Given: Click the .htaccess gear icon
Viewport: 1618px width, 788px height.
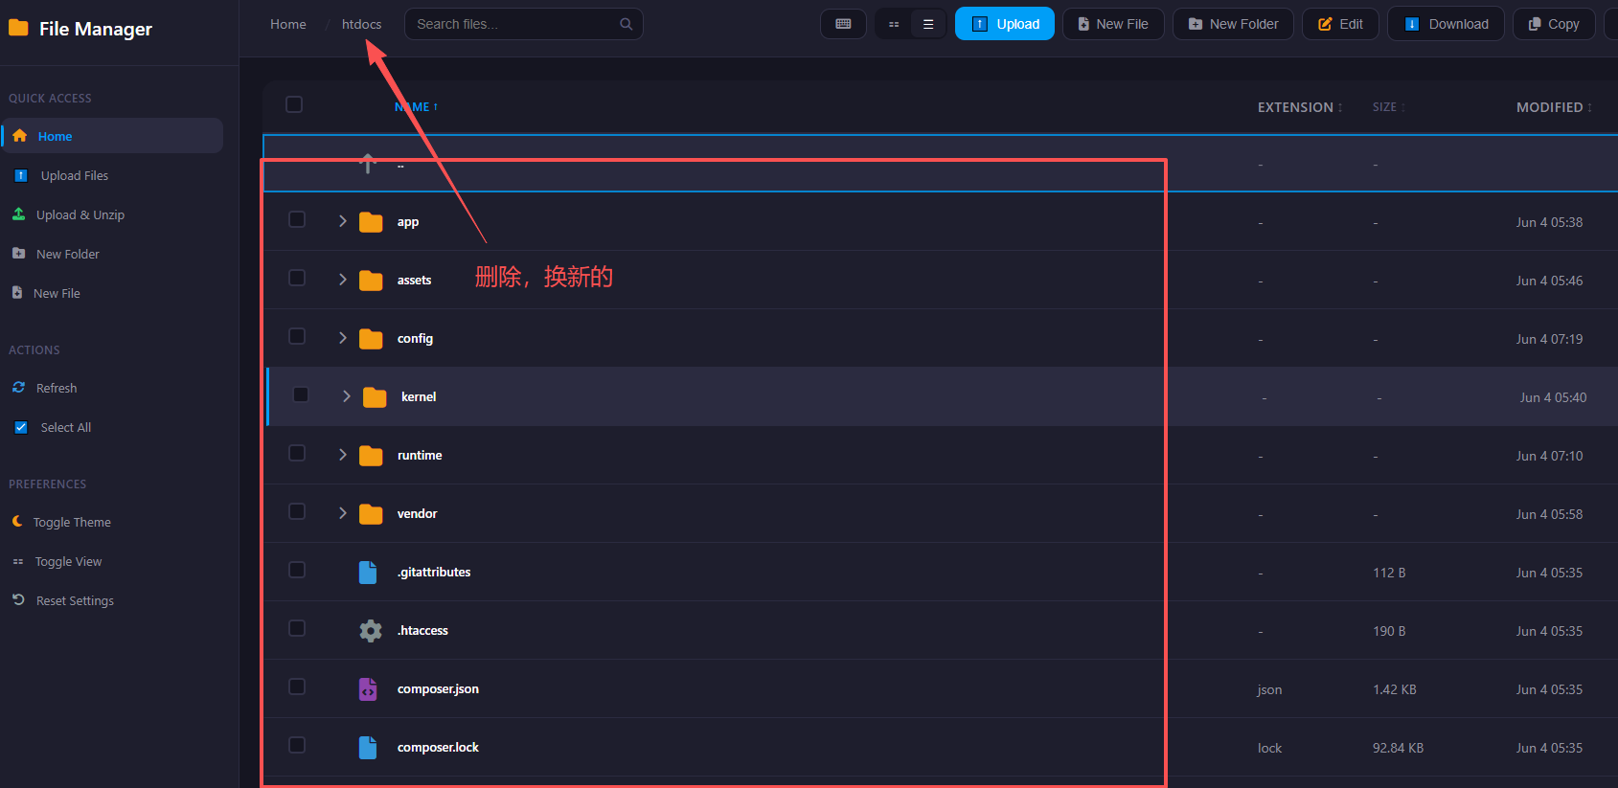Looking at the screenshot, I should click(371, 631).
